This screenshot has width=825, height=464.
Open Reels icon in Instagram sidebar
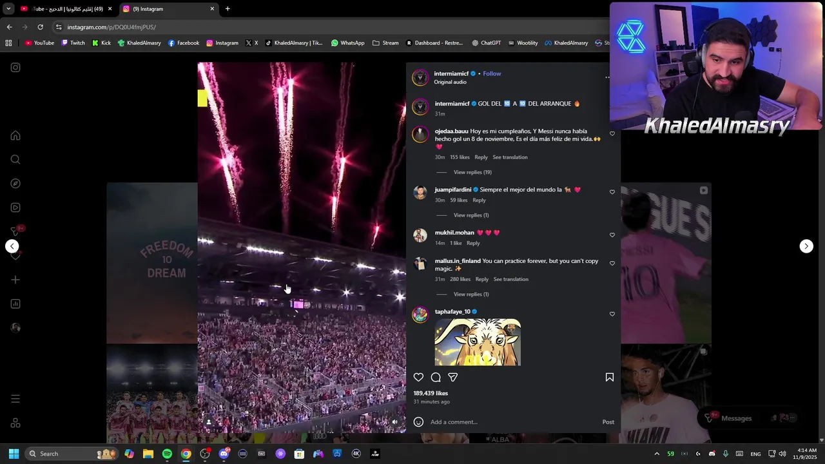(x=15, y=208)
